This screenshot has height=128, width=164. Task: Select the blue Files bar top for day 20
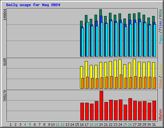click(102, 19)
